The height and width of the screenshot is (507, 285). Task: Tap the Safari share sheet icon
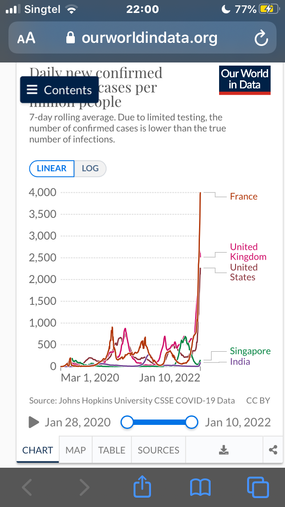coord(142,486)
